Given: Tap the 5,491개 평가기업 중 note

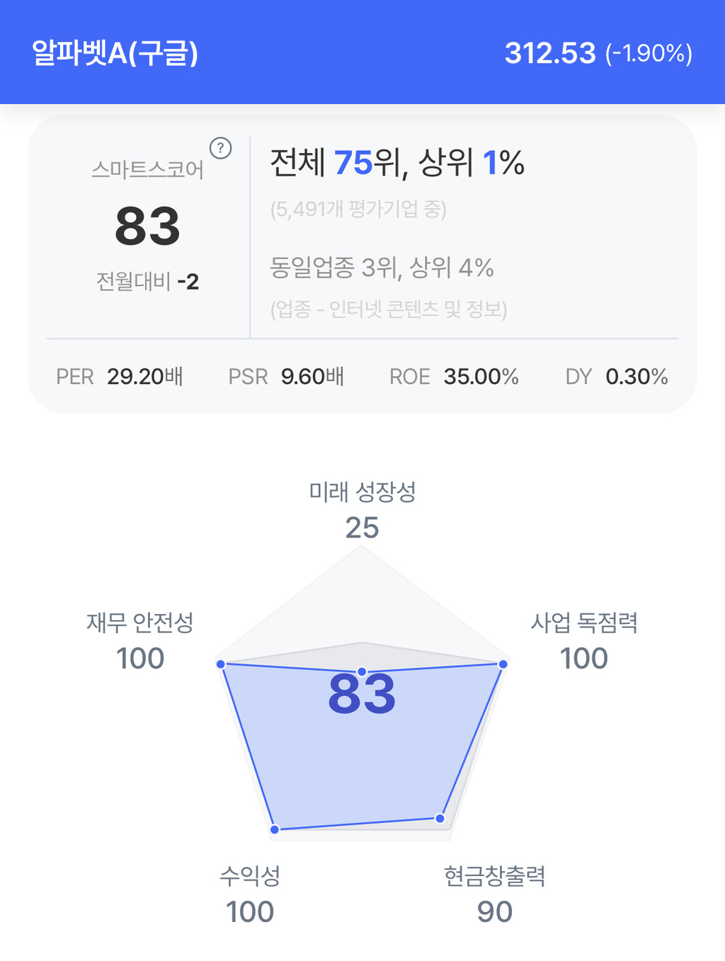Looking at the screenshot, I should (x=358, y=209).
